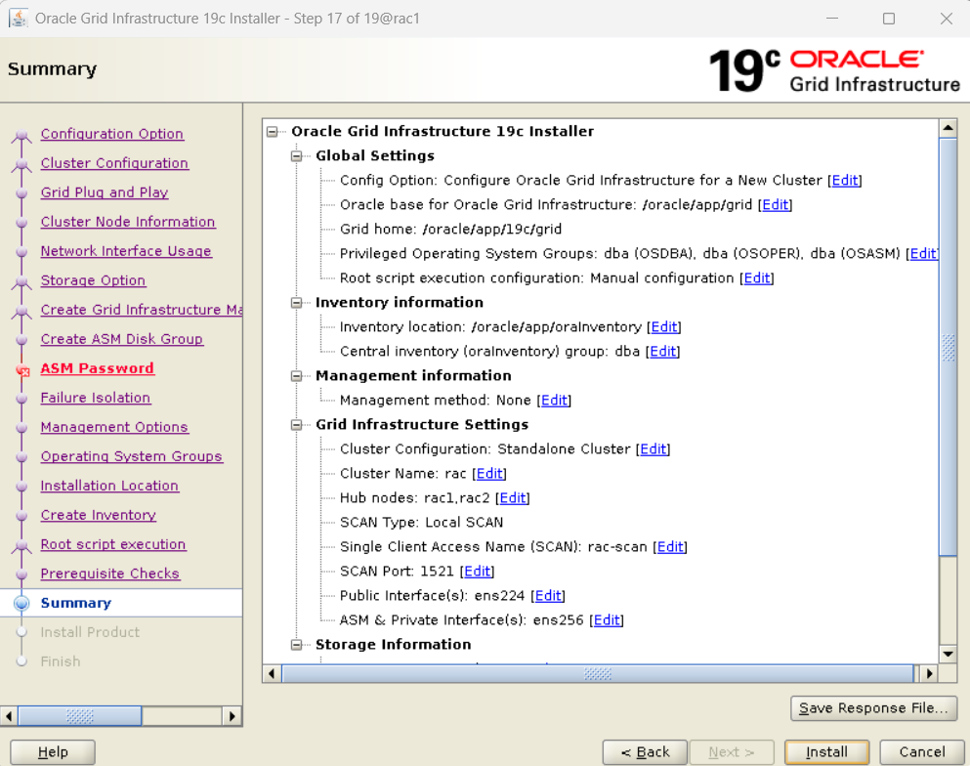Click the summary pane vertical scrollbar thumb
Screen dimensions: 970x766
pyautogui.click(x=948, y=347)
